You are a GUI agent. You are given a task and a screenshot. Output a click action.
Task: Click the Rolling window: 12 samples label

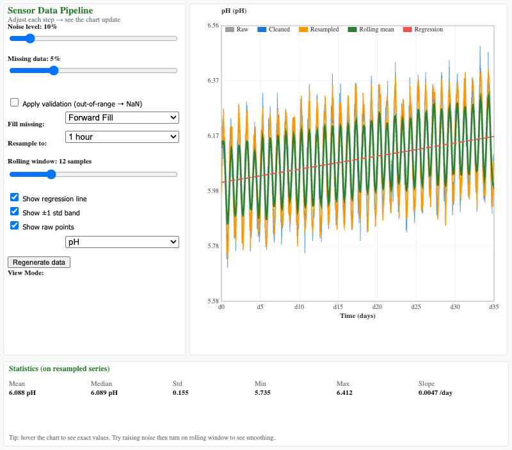click(x=50, y=162)
